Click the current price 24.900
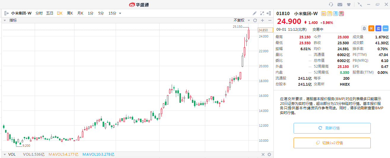 [x=289, y=22]
